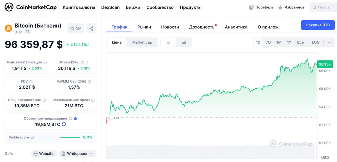Screen dimensions: 337x162
Task: Open the Криптовалюты menu
Action: pos(79,7)
